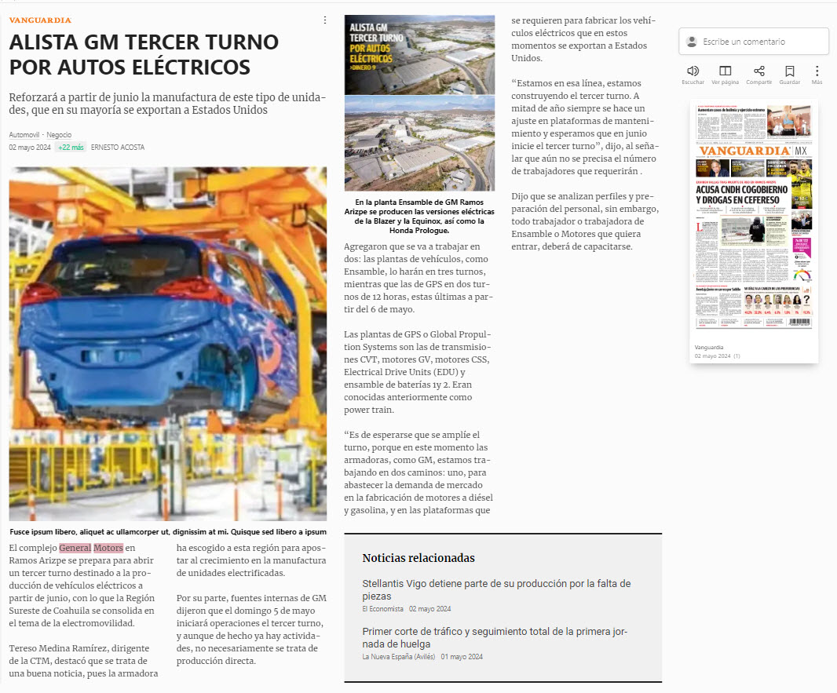Open the article options three-dot menu
Screen dimensions: 837x693
pyautogui.click(x=324, y=20)
